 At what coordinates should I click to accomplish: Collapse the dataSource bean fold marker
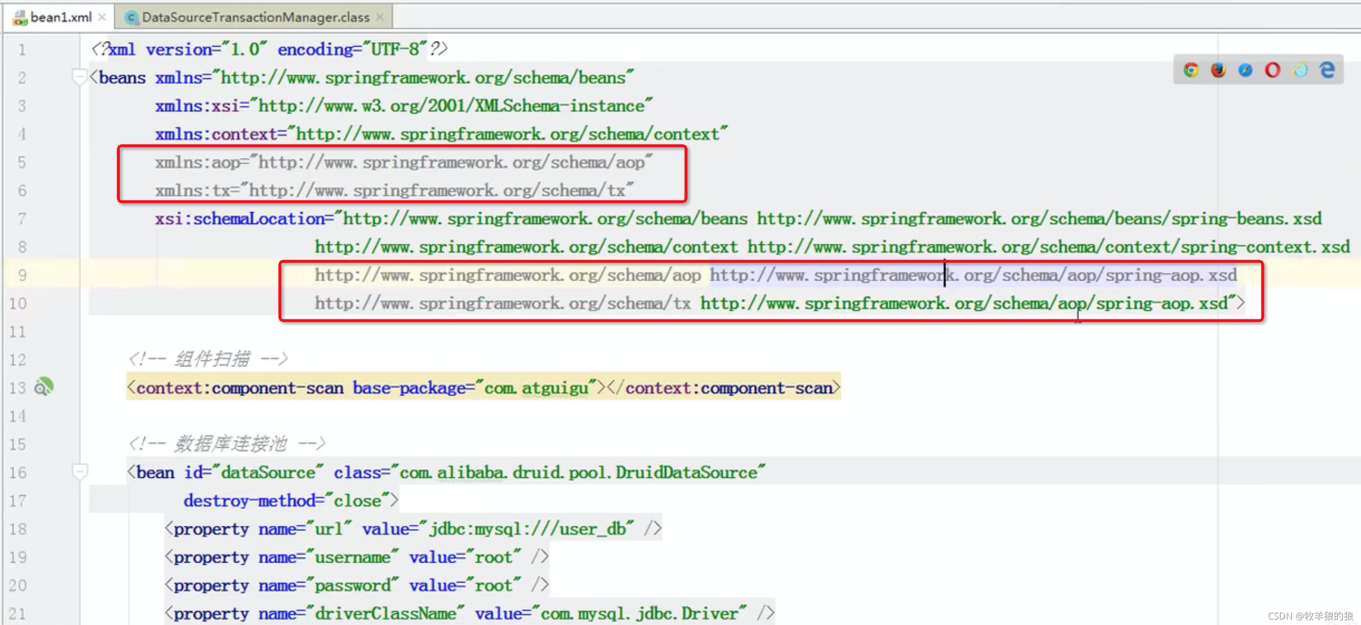pos(79,471)
